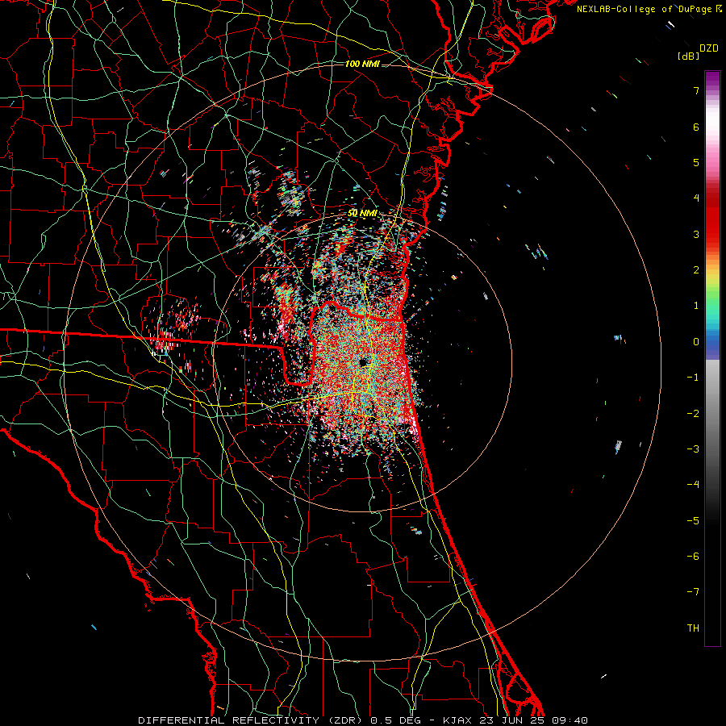Select the 3 value on the color scale

[x=696, y=234]
